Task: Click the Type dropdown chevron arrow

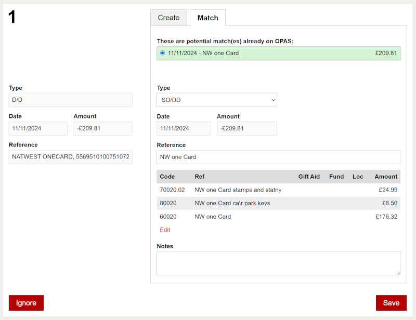Action: [273, 100]
